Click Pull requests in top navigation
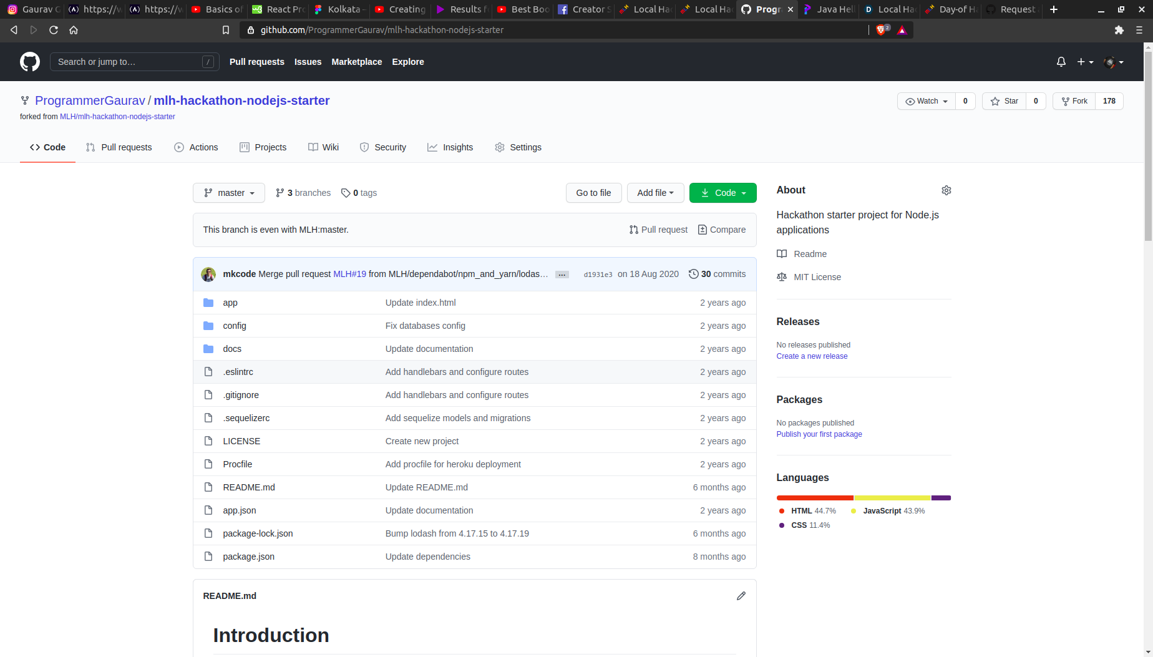 (x=257, y=62)
